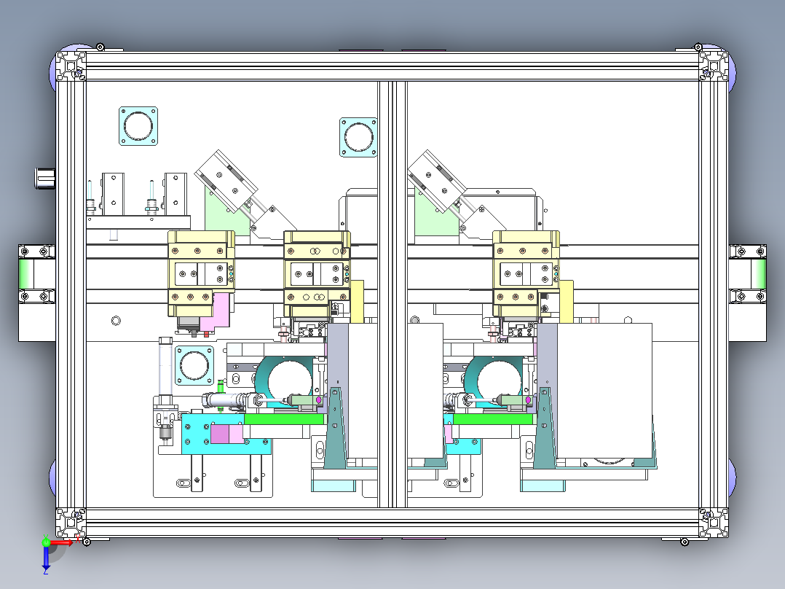Select the bright green bar in the right station
785x589 pixels.
(493, 419)
